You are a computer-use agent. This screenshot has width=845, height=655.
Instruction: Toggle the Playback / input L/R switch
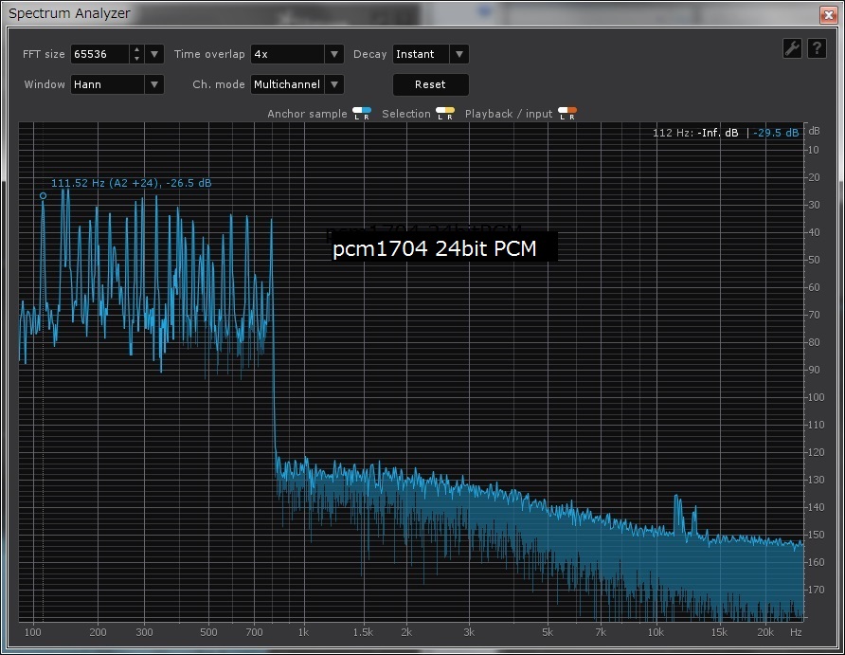point(567,113)
